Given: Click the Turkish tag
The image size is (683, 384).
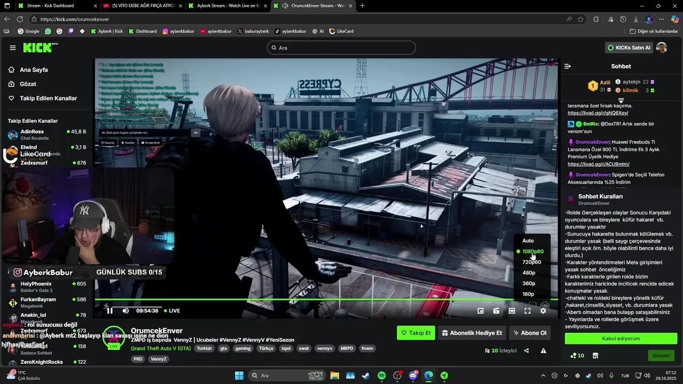Looking at the screenshot, I should [204, 348].
